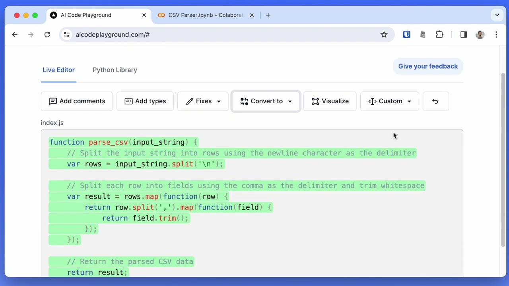Open Chrome three-dot menu
The height and width of the screenshot is (286, 509).
coord(496,35)
